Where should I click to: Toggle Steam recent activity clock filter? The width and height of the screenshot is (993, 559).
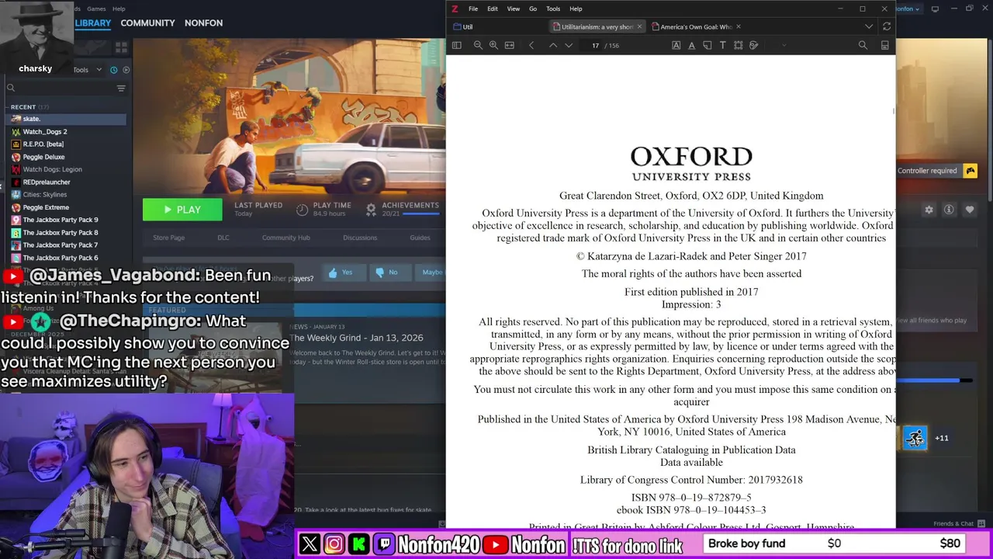click(113, 70)
